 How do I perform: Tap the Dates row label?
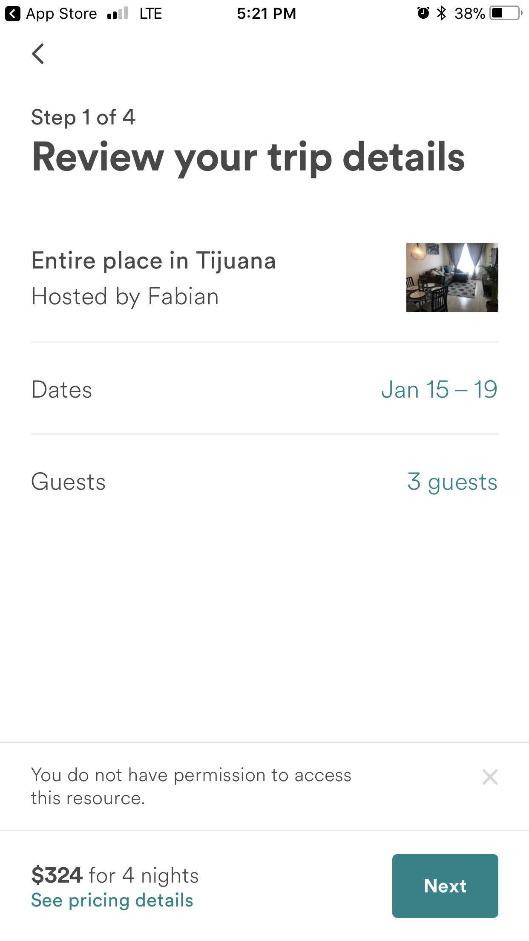[x=62, y=390]
